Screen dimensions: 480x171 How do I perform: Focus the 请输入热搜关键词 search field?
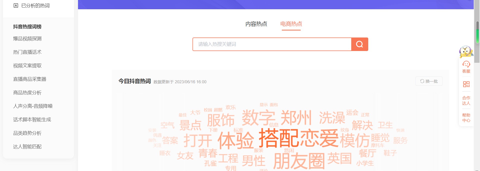click(x=272, y=44)
